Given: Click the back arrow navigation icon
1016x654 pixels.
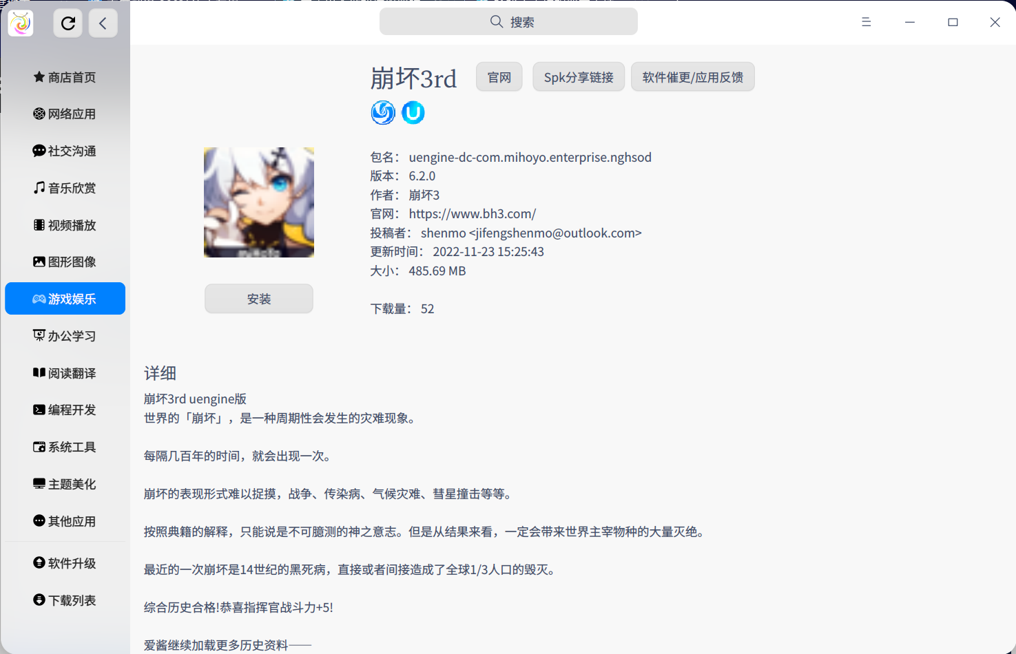Looking at the screenshot, I should coord(103,23).
